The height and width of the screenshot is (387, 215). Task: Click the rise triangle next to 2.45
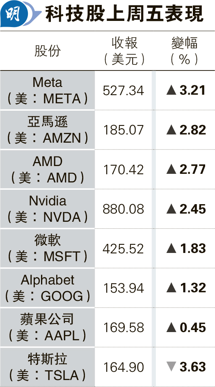pos(171,209)
